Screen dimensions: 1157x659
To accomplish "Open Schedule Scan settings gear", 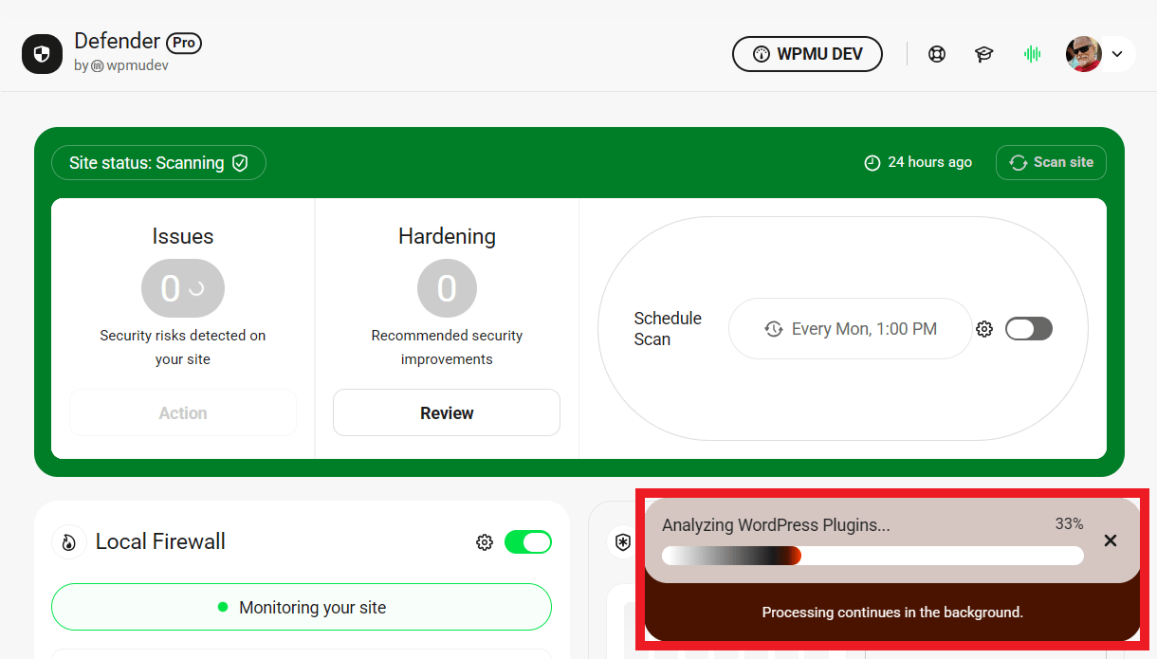I will point(984,329).
